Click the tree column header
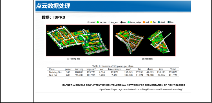 (x=161, y=69)
